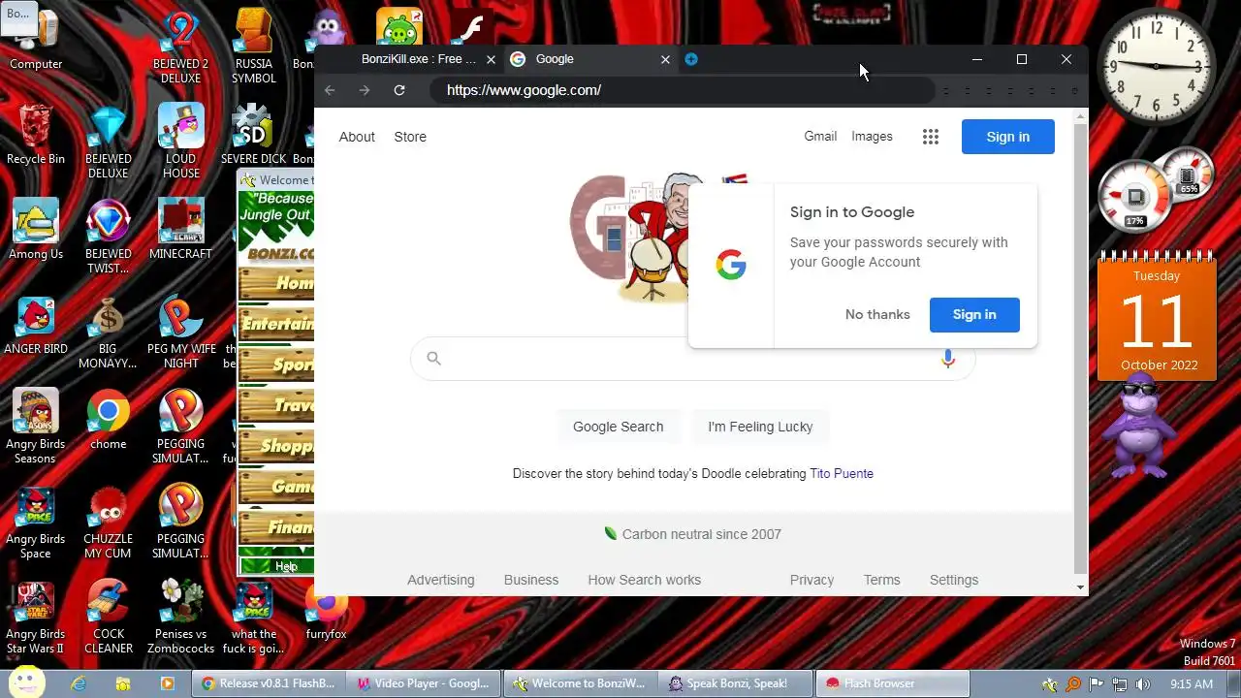Open the Among Us desktop icon
Viewport: 1241px width, 698px height.
(36, 230)
